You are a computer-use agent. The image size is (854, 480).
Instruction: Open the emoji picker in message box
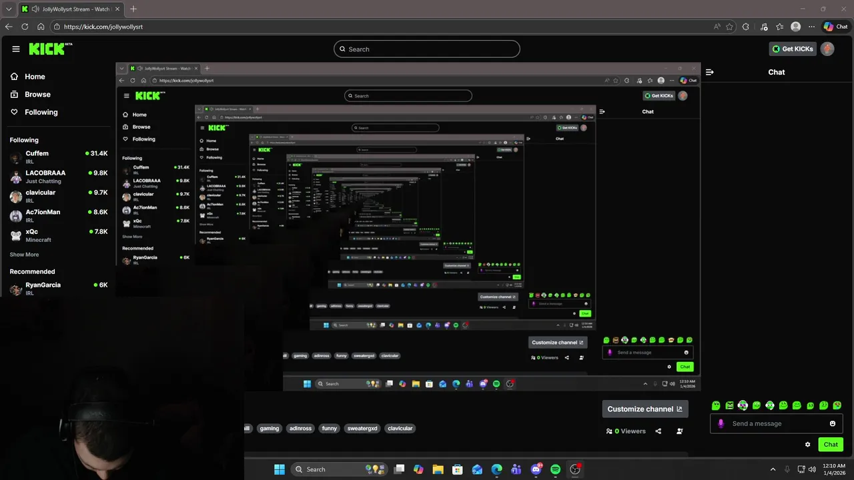click(832, 423)
